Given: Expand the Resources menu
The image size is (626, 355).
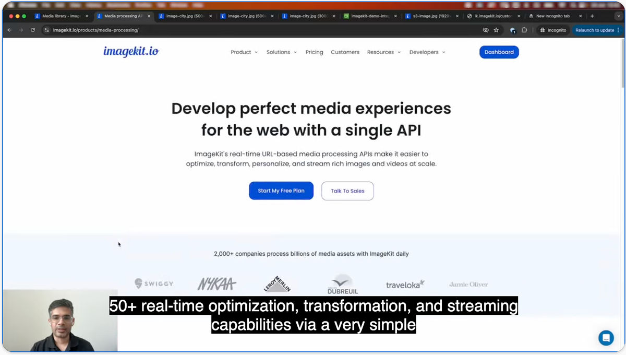Looking at the screenshot, I should (x=384, y=52).
